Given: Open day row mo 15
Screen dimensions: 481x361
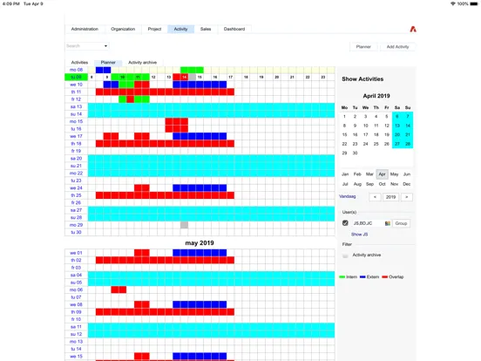Looking at the screenshot, I should click(x=76, y=121).
